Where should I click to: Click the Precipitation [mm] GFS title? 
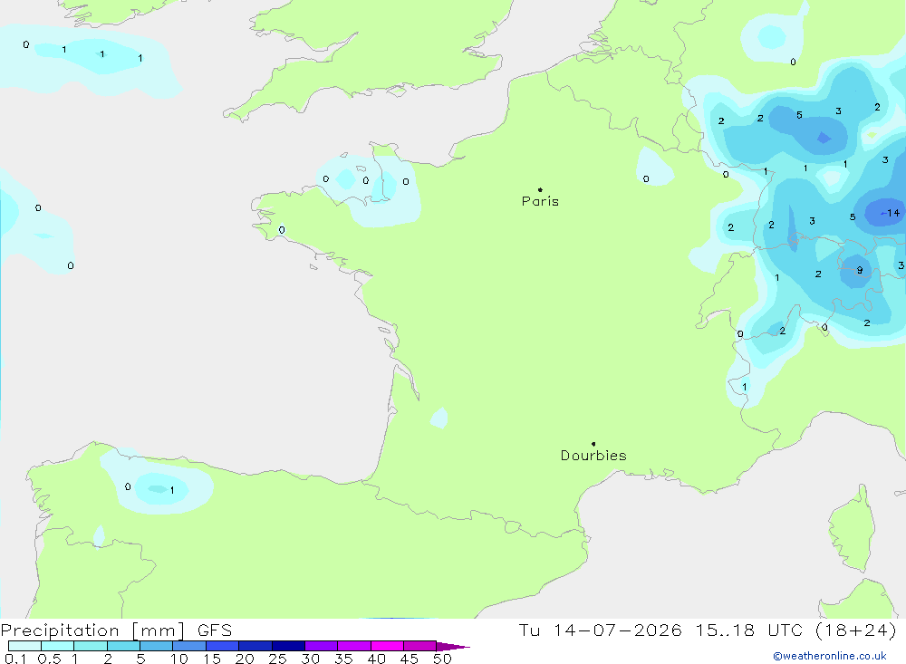click(x=116, y=630)
